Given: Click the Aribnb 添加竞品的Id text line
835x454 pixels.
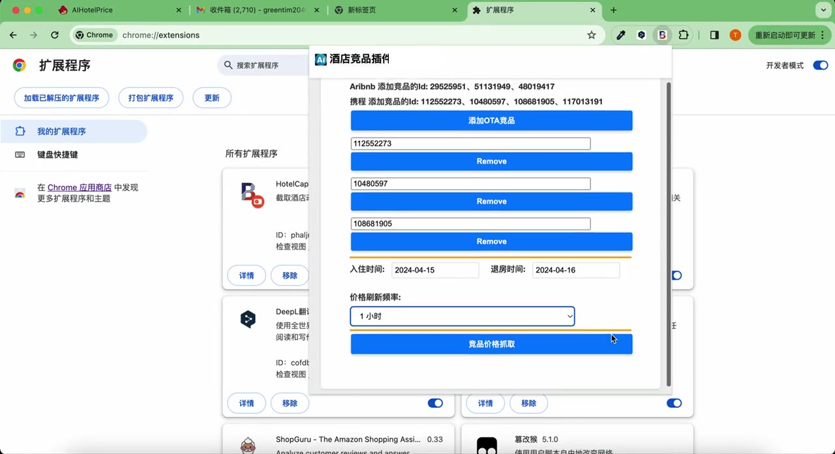Looking at the screenshot, I should click(452, 87).
